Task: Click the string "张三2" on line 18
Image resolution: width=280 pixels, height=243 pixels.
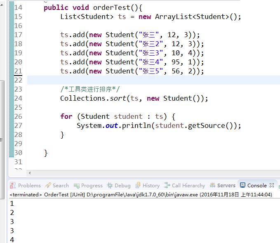Action: [151, 44]
